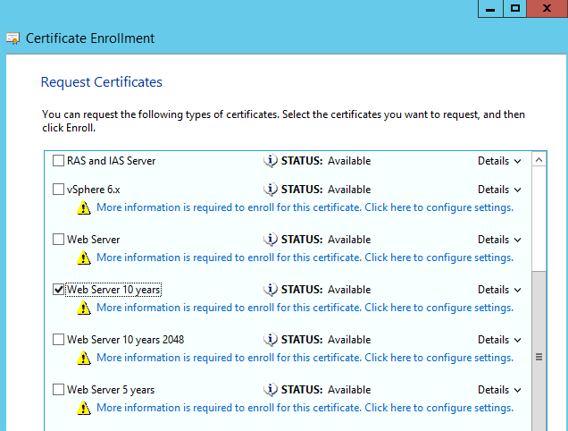Select the Web Server 5 years checkbox
Screen dimensions: 568x431
click(59, 390)
